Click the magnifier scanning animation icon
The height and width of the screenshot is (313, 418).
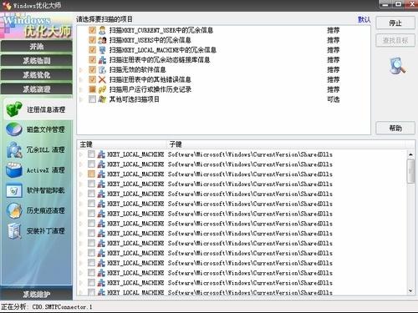coord(397,66)
